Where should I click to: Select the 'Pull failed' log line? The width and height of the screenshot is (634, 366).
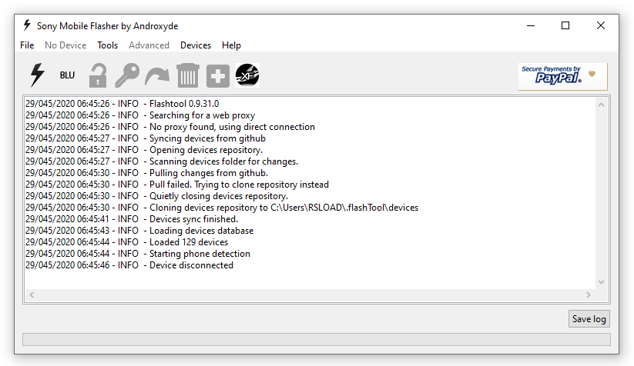[x=177, y=185]
